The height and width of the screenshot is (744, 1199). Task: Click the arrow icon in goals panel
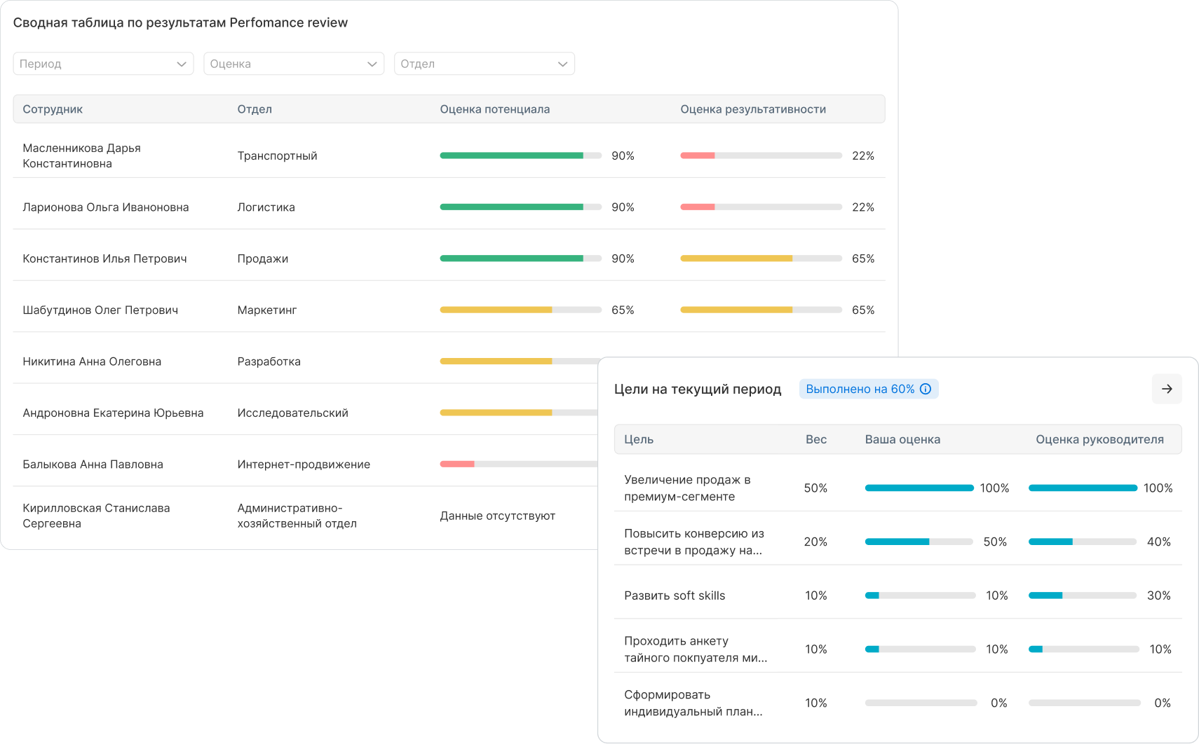(1167, 389)
